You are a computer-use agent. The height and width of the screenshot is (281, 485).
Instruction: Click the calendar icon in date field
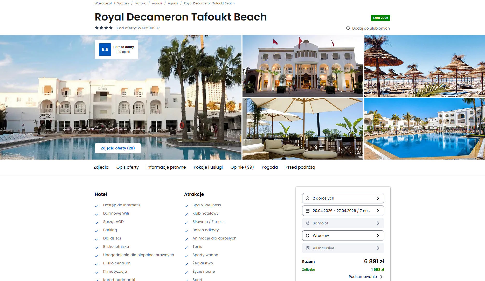coord(308,211)
